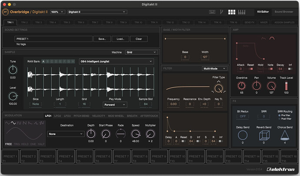Screen dimensions: 300x176
Task: Open the LFO Destination dropdown
Action: pos(66,134)
